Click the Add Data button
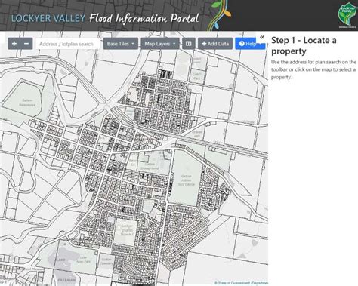 215,44
